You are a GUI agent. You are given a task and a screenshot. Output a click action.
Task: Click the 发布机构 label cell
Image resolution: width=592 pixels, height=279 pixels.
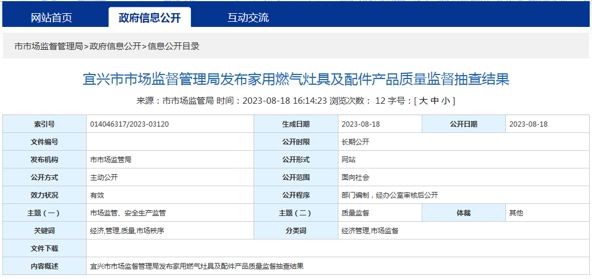pos(45,159)
